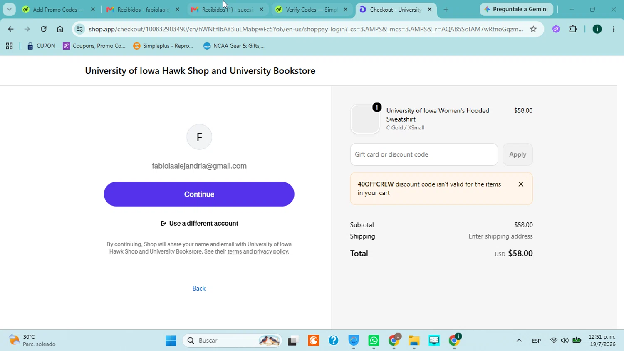This screenshot has width=624, height=351.
Task: Open the blue shield app in taskbar
Action: coord(354,341)
